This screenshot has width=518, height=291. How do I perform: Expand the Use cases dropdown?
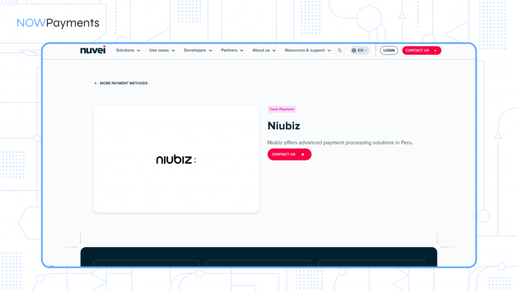pyautogui.click(x=162, y=51)
